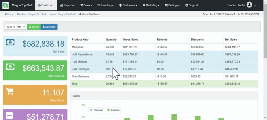Open the Year to Date dropdown
Screen dimensions: 267x120
coord(15,27)
